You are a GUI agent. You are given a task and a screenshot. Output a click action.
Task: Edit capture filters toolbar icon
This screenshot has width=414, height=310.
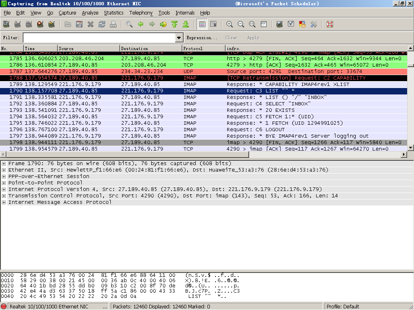[x=280, y=24]
